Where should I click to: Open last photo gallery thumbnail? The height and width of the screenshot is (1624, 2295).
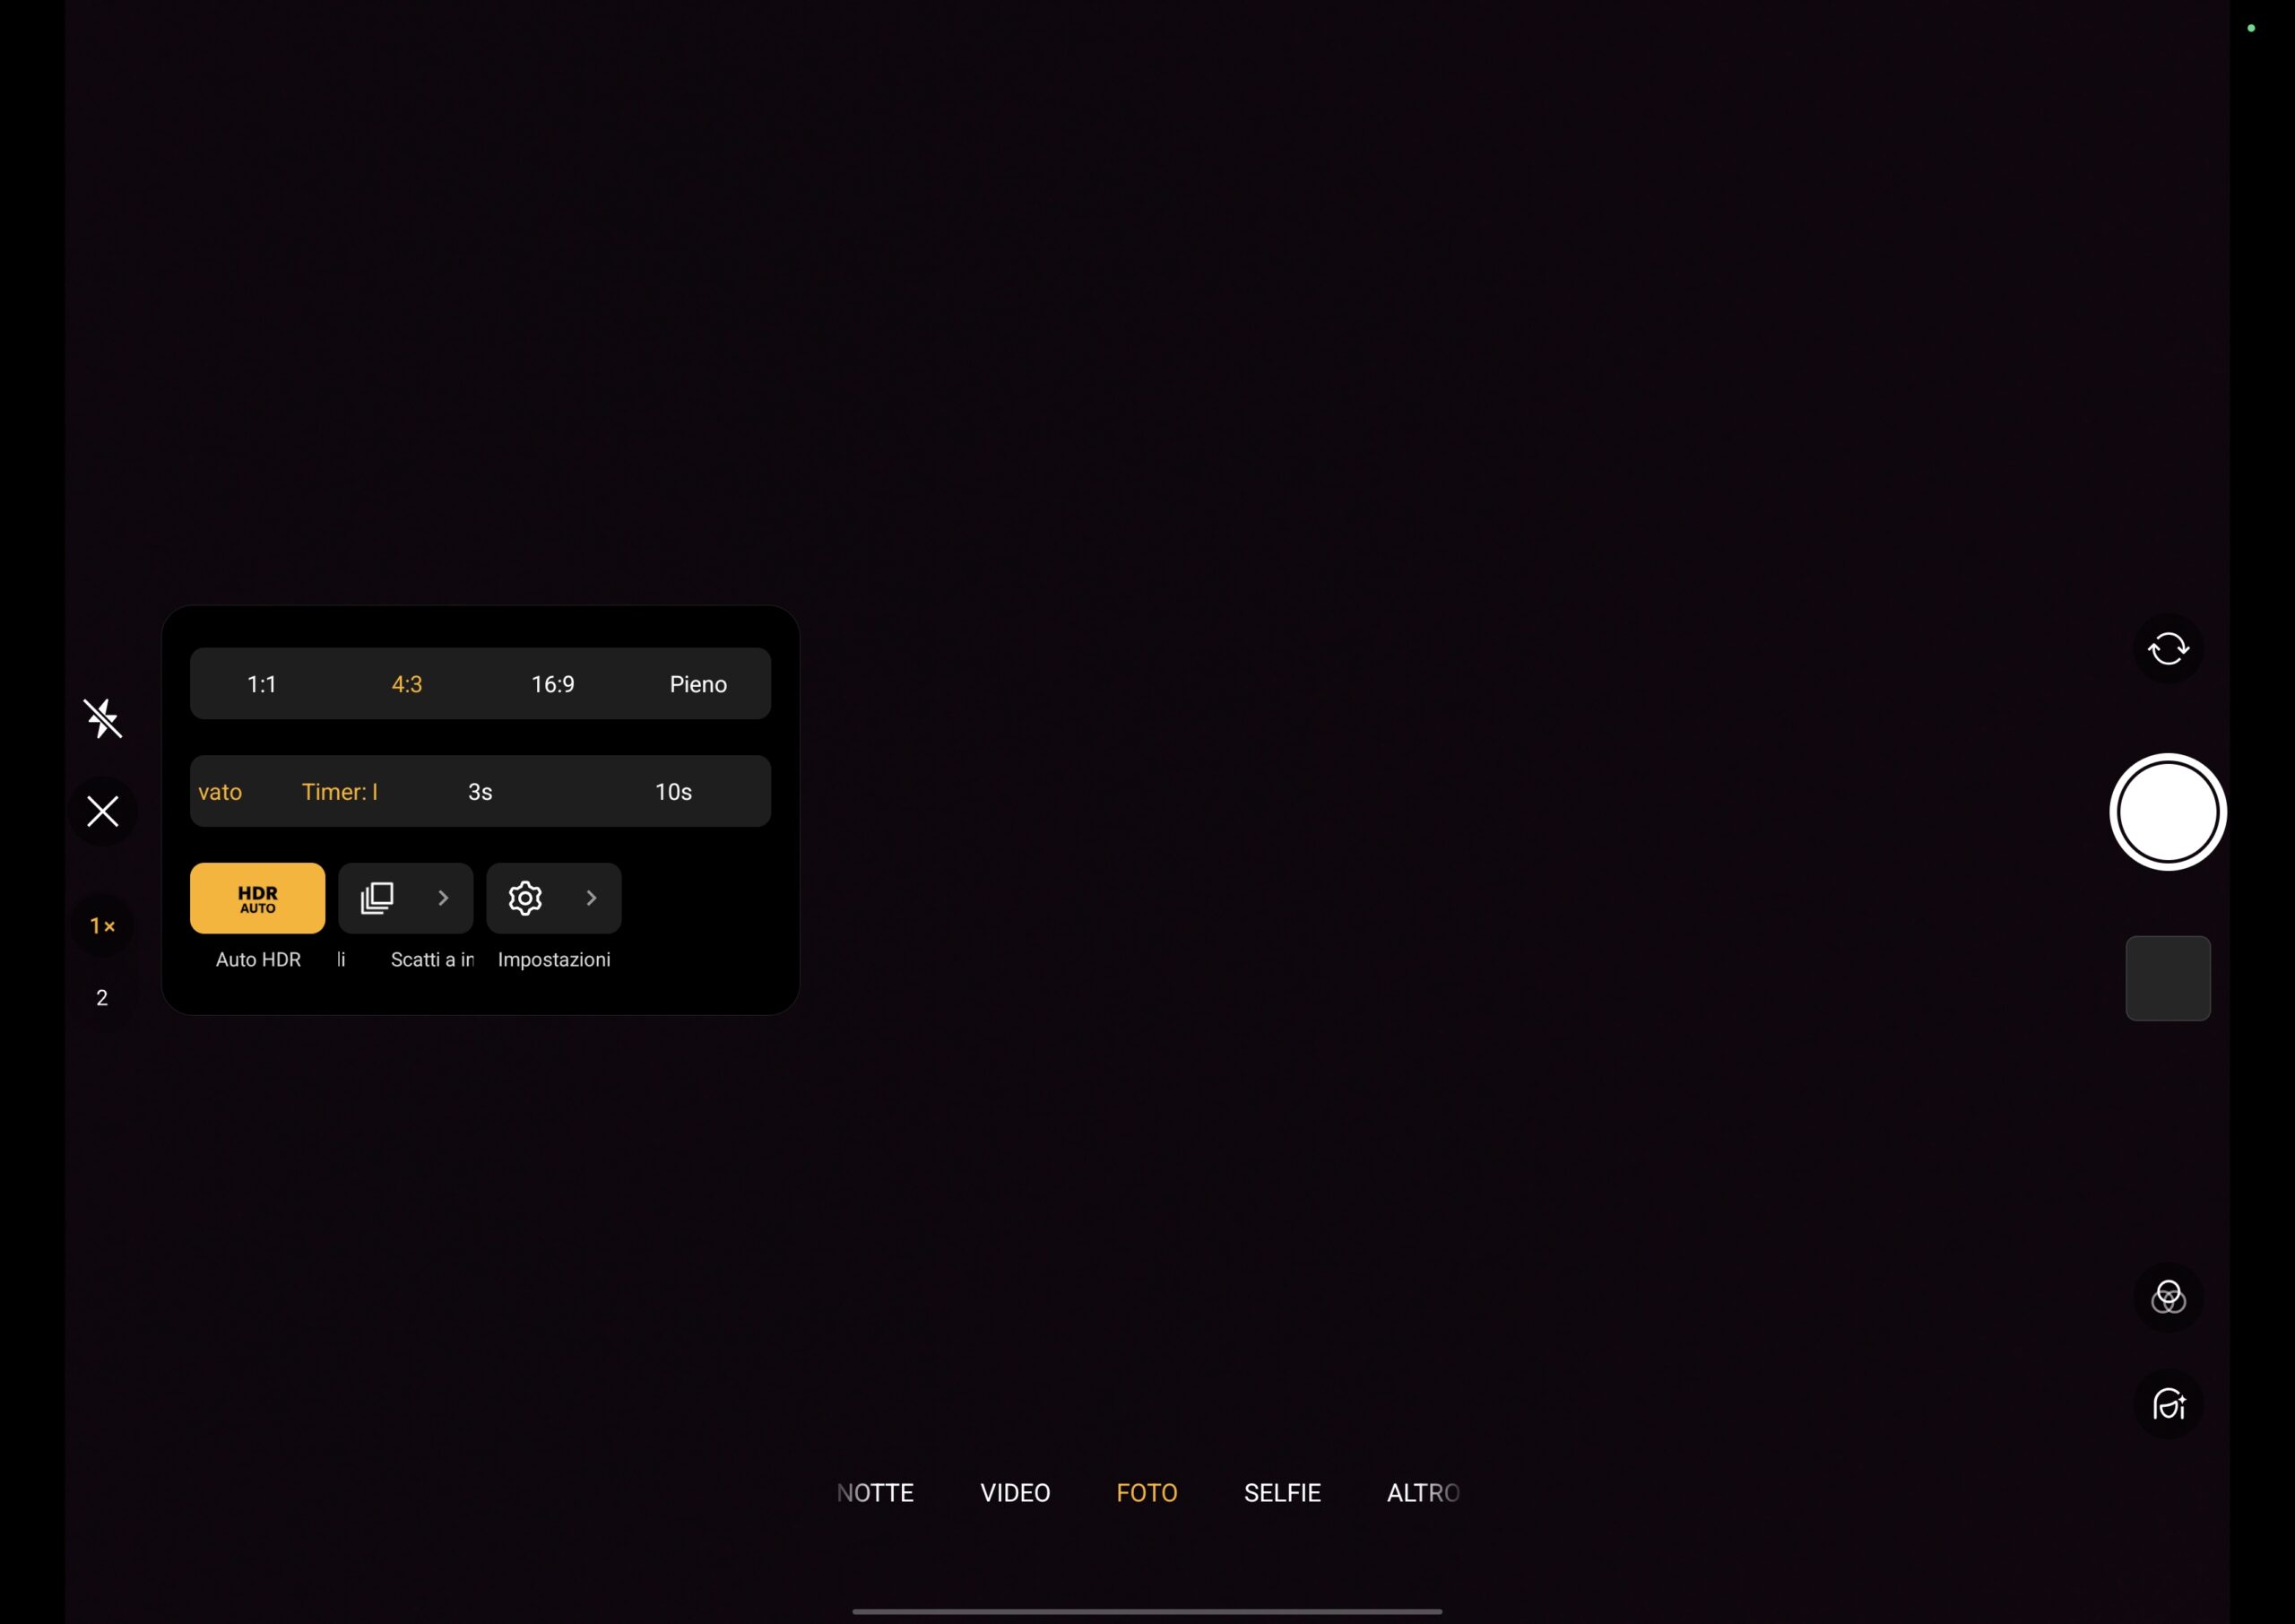tap(2168, 978)
